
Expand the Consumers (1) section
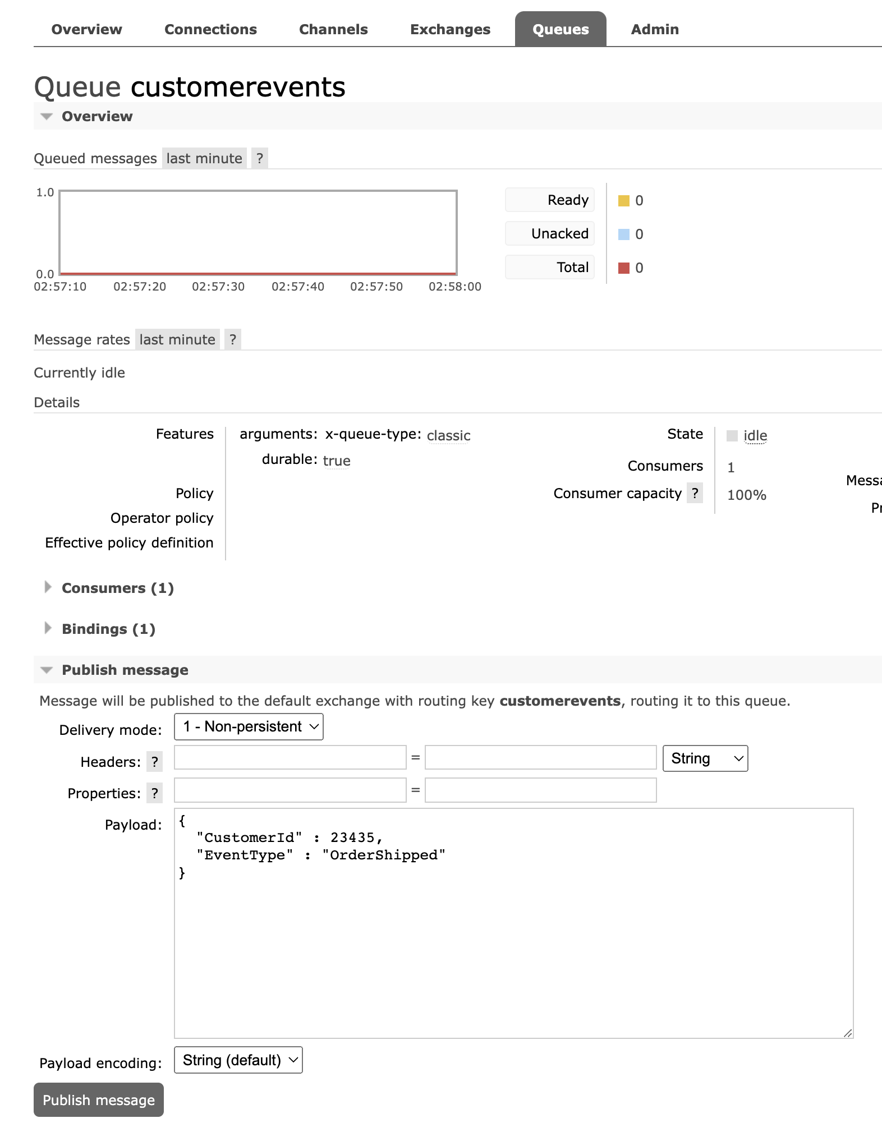(118, 588)
